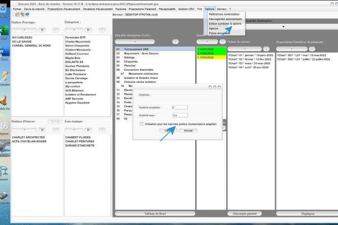Screen dimensions: 338x225
Task: Open the Serveur menu
Action: pos(222,9)
